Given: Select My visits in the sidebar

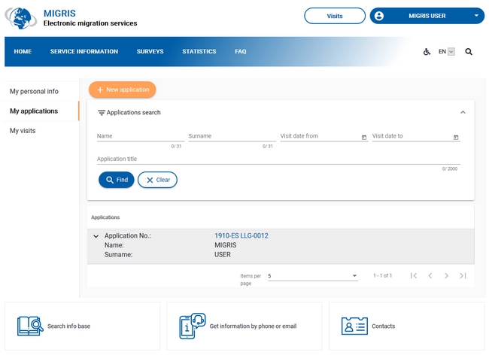Looking at the screenshot, I should (x=23, y=131).
